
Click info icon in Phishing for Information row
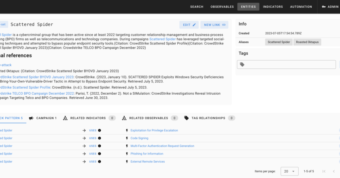100,154
